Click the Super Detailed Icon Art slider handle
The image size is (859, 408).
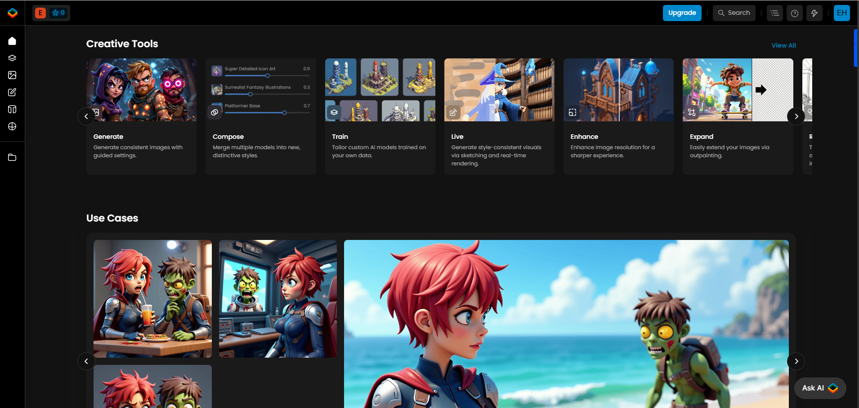point(268,75)
